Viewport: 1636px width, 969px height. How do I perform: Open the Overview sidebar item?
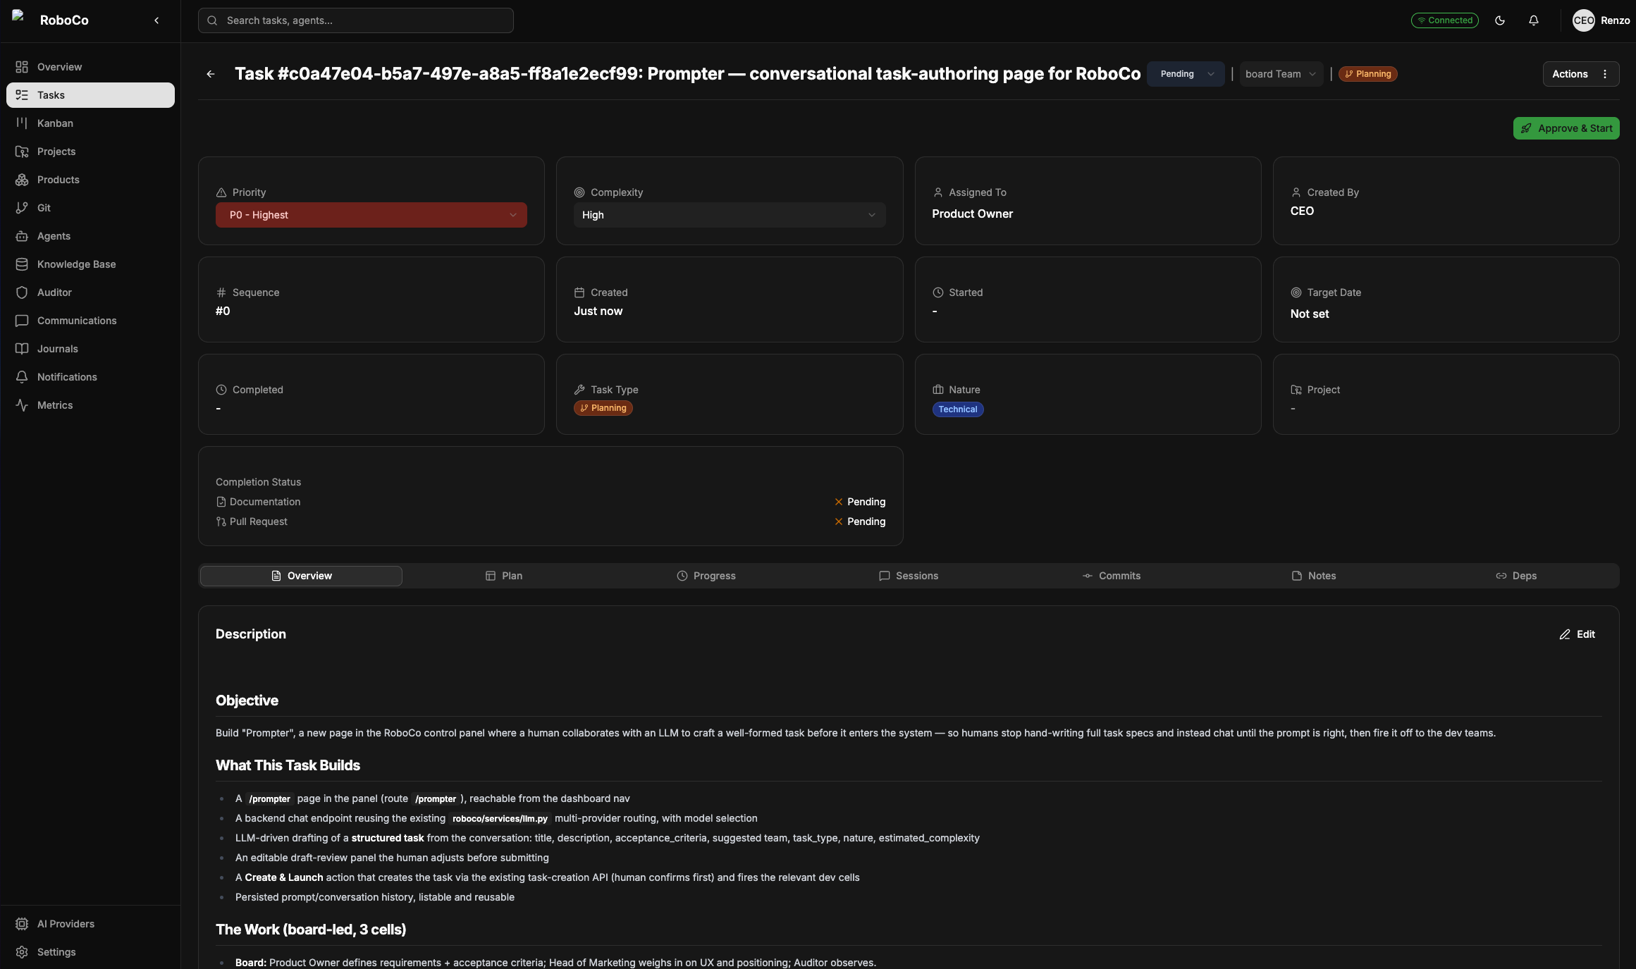[90, 67]
